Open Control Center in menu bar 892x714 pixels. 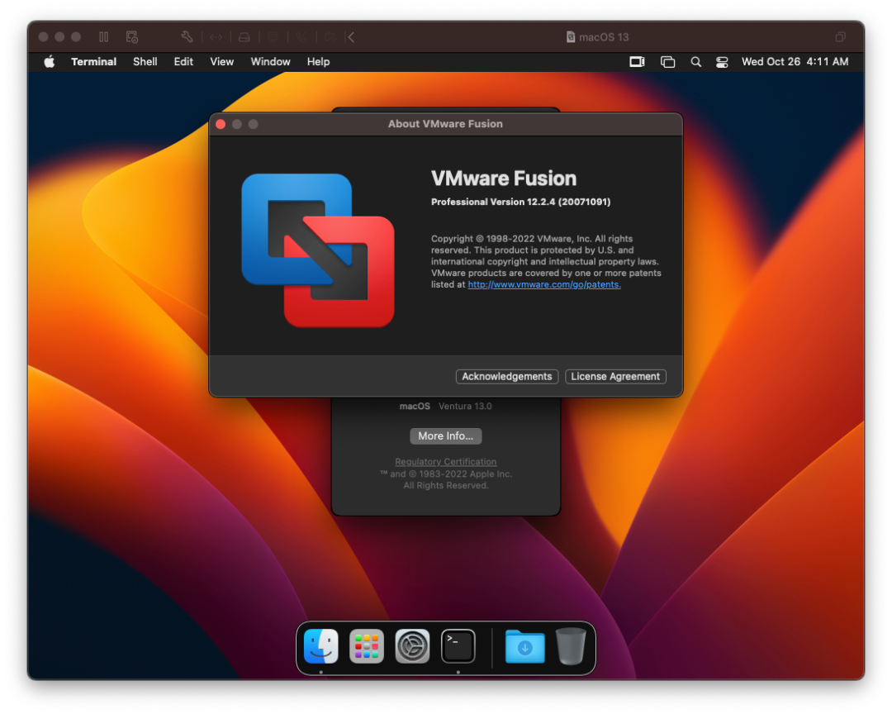click(x=722, y=61)
